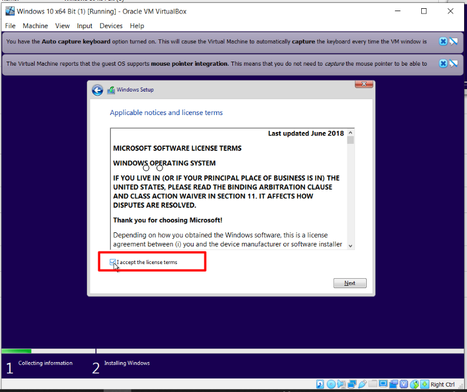
Task: Click the Windows Setup title icon
Action: coord(111,90)
